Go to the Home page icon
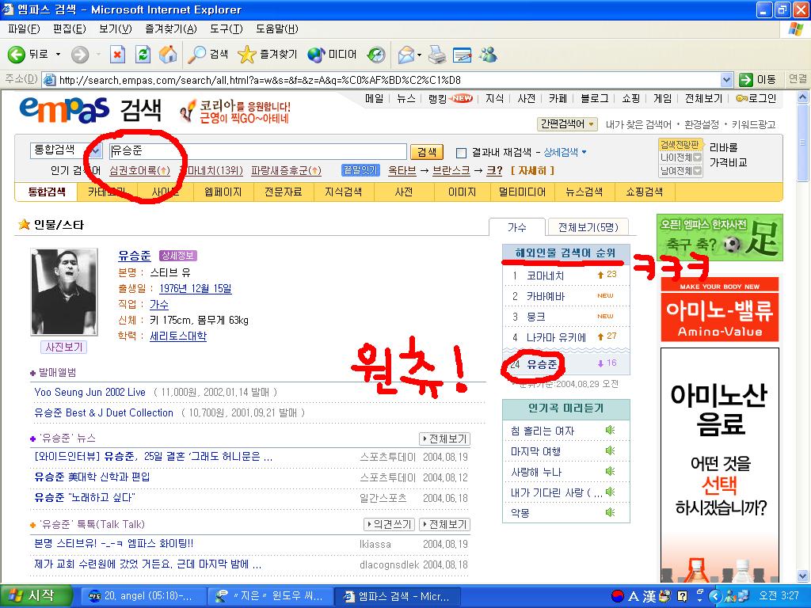Screen dimensions: 811x608 (168, 55)
